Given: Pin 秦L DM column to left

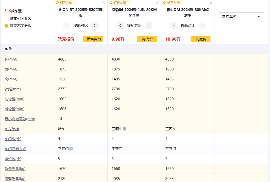Looking at the screenshot, I should pos(171,3).
